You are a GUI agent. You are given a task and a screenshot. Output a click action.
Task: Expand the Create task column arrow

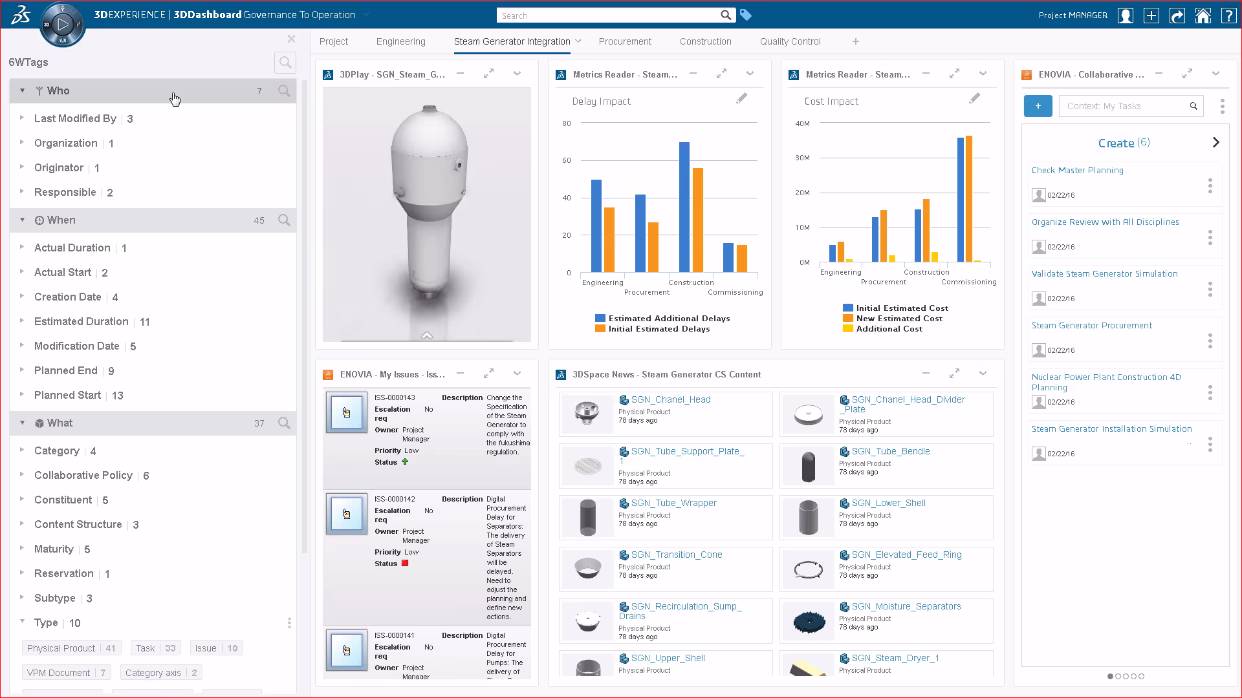[1215, 143]
